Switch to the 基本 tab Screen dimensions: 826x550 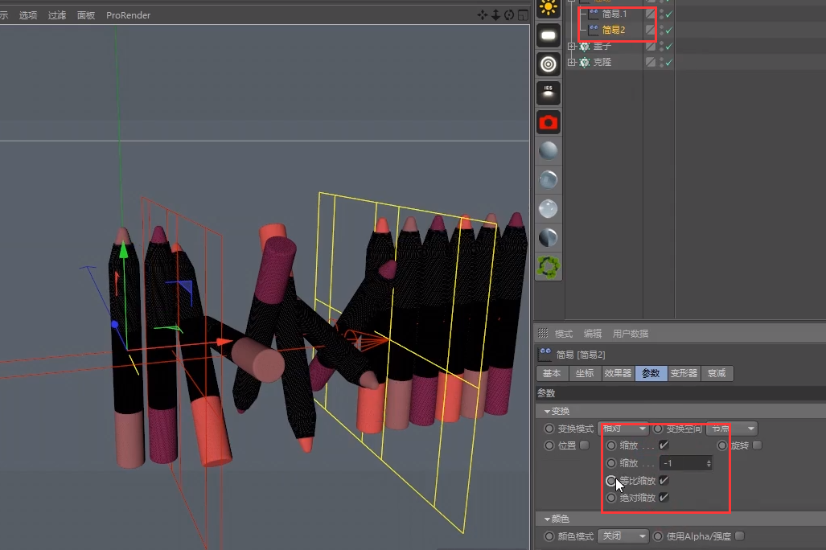[x=552, y=373]
